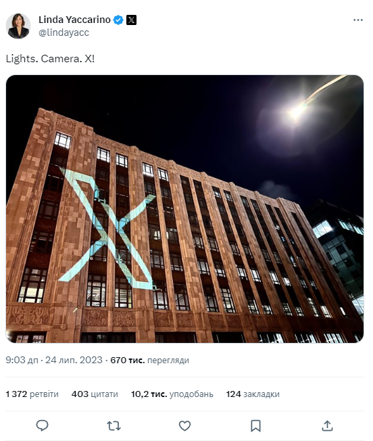Click the reply speech bubble icon
373x441 pixels.
click(x=43, y=425)
